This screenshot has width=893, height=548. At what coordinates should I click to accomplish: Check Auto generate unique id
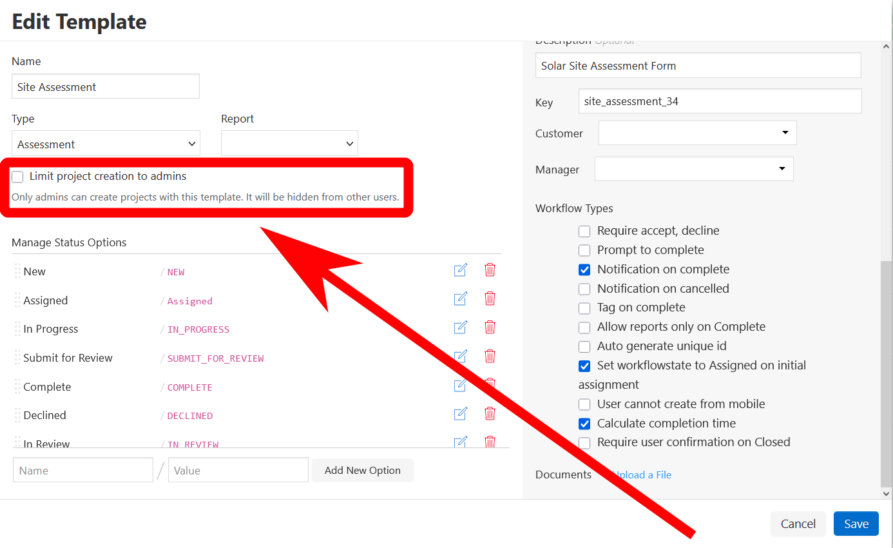(584, 346)
